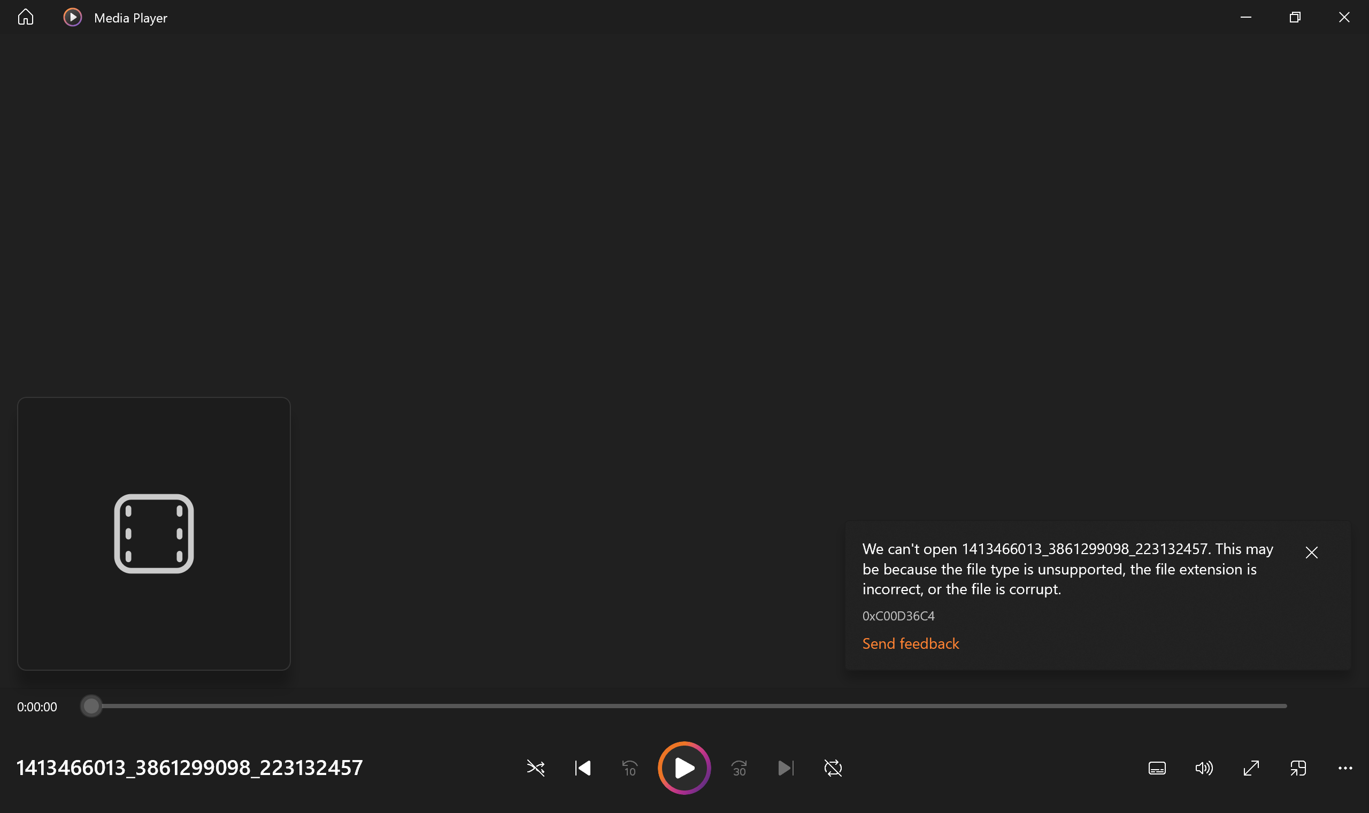Image resolution: width=1369 pixels, height=813 pixels.
Task: Toggle repeat mode
Action: [x=833, y=768]
